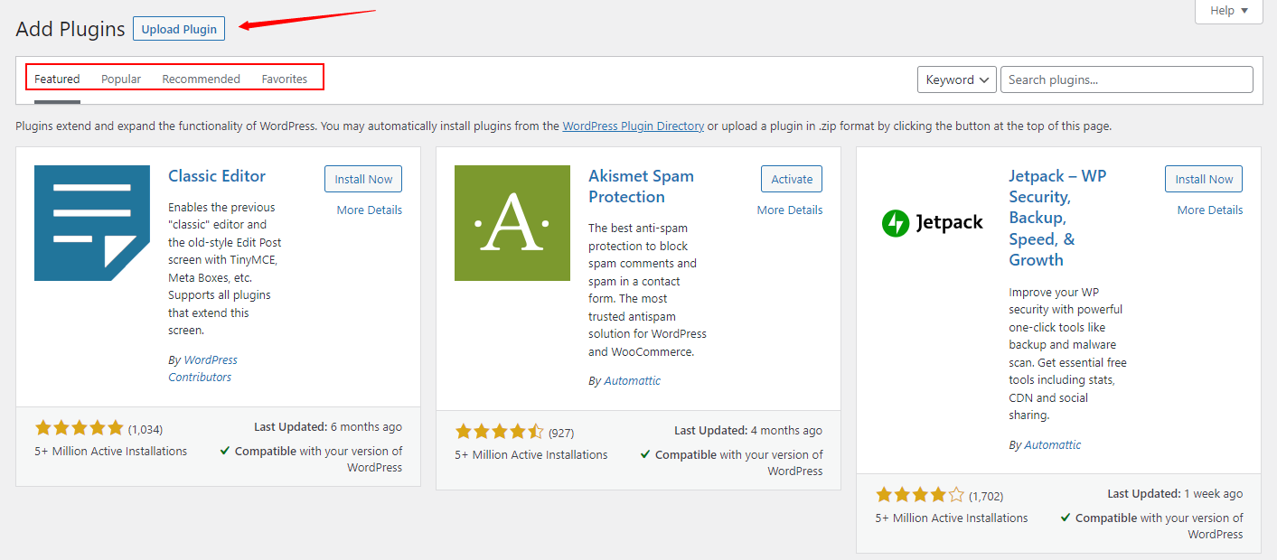
Task: Switch to the Featured tab
Action: [x=57, y=79]
